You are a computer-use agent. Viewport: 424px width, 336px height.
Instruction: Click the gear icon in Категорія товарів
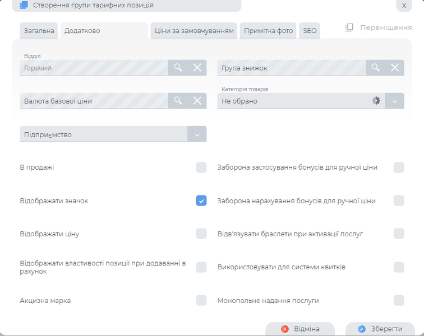click(x=376, y=101)
